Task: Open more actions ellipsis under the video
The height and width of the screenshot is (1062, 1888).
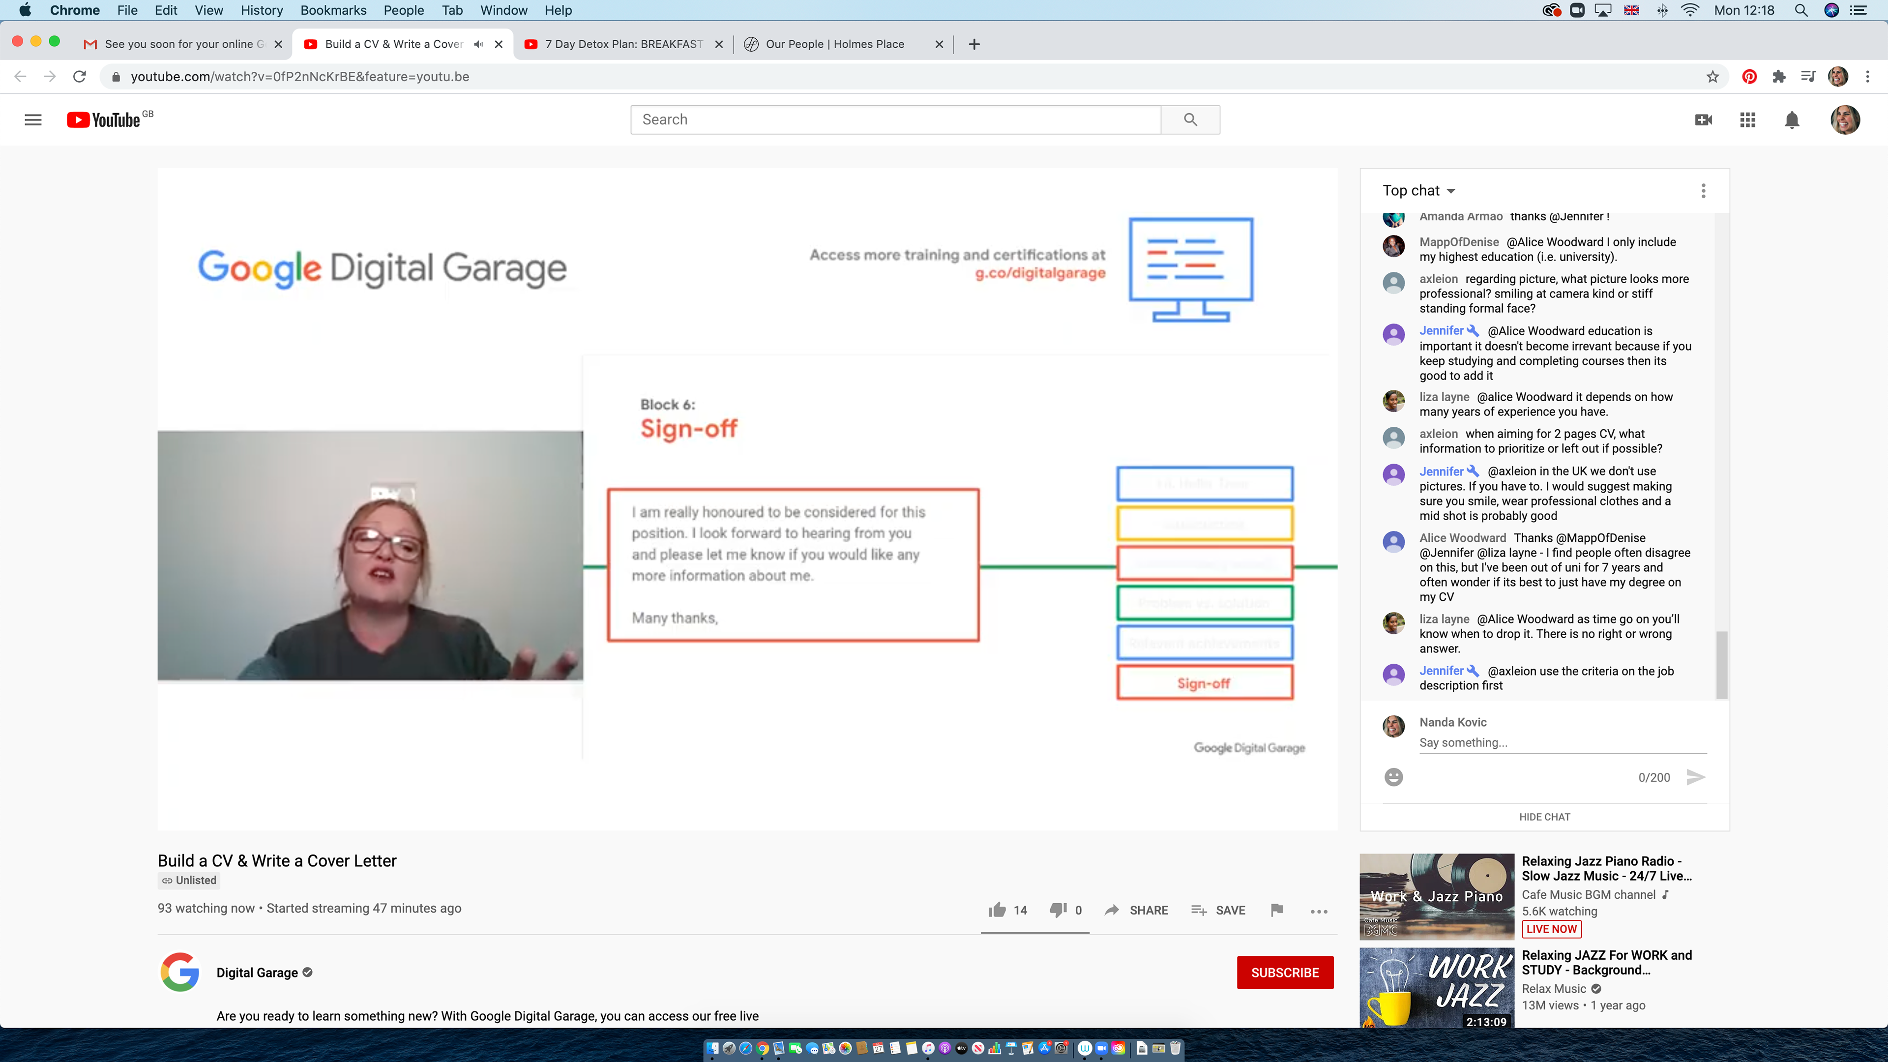Action: [x=1319, y=911]
